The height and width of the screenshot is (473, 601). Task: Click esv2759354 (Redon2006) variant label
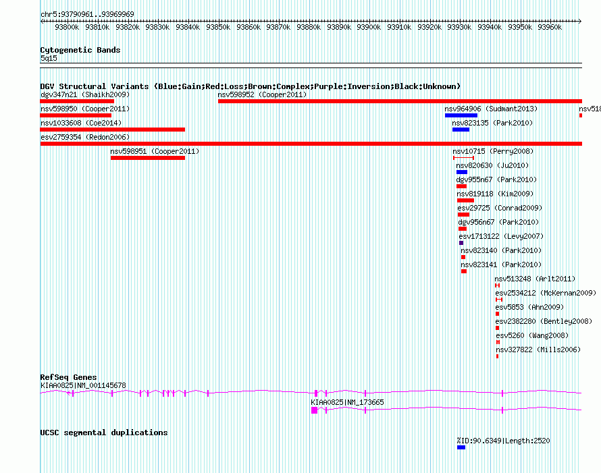[x=85, y=137]
